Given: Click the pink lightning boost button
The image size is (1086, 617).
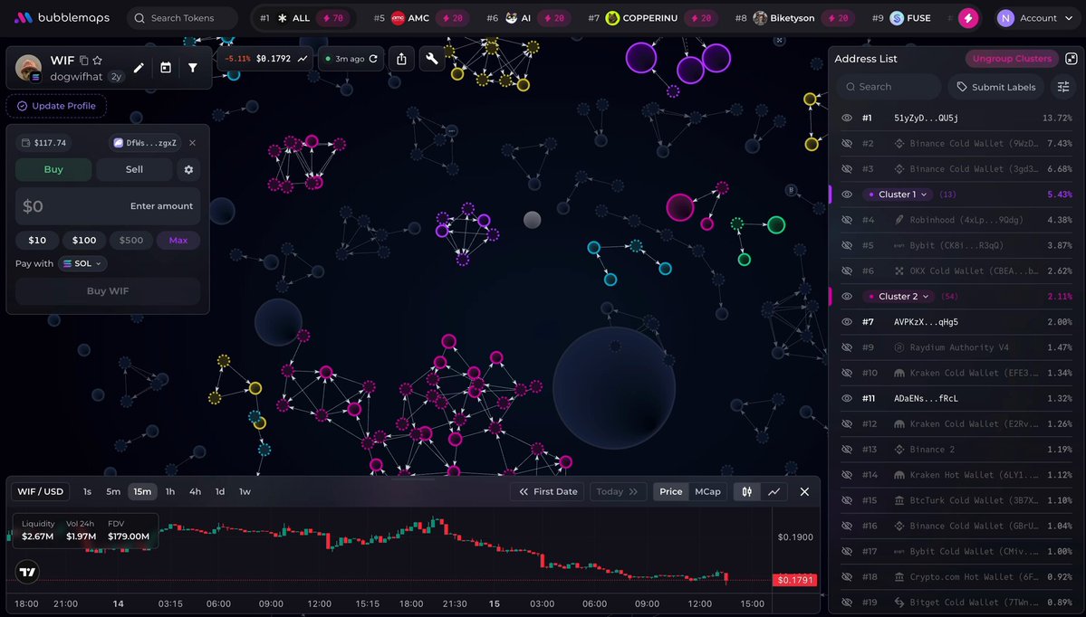Looking at the screenshot, I should (968, 18).
